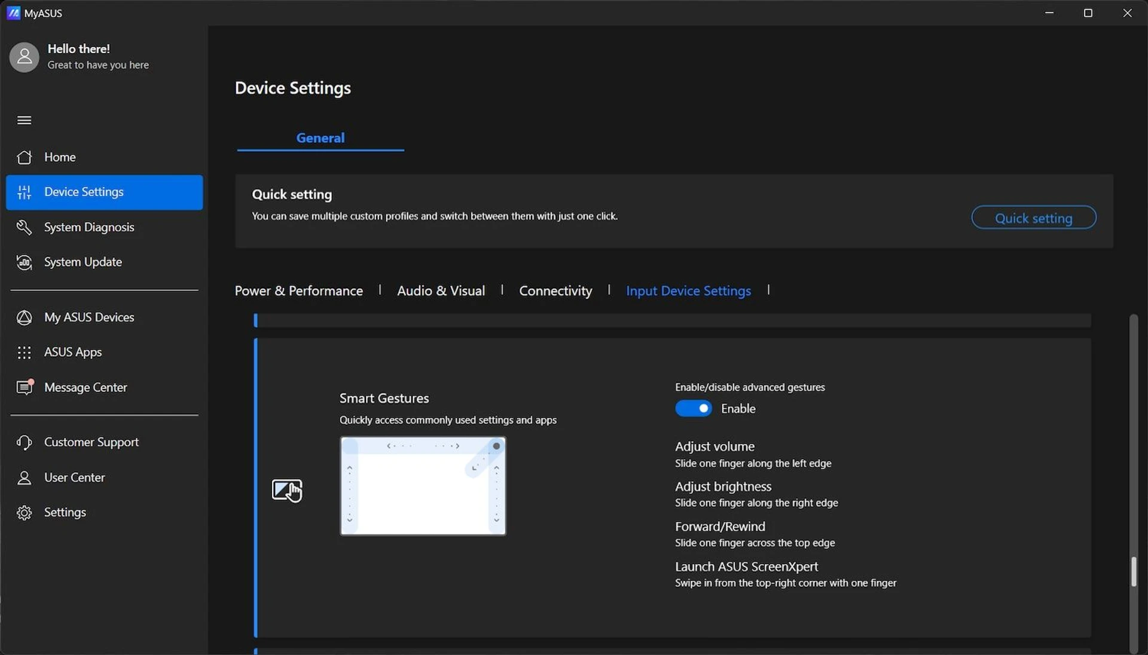1148x655 pixels.
Task: Click the Smart Gestures touchpad icon
Action: coord(287,491)
